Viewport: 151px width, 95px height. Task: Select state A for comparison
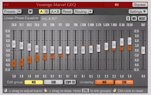42,12
